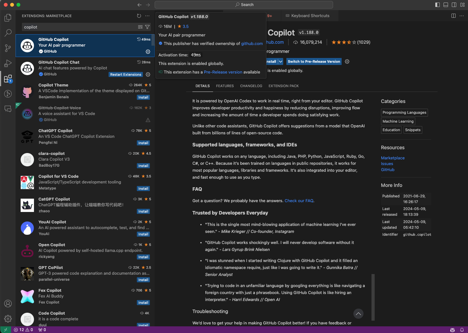Open the Source Control view
This screenshot has width=468, height=333.
[x=8, y=48]
